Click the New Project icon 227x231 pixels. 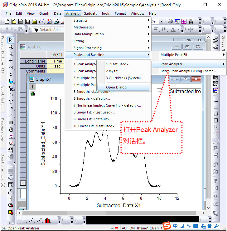(7, 21)
